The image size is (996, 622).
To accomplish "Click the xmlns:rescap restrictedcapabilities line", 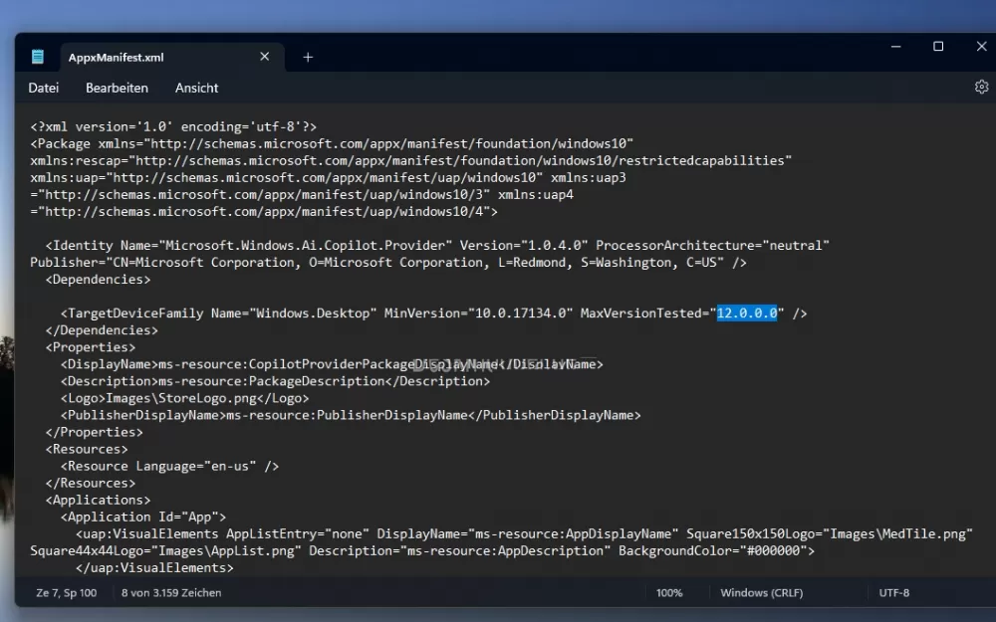I will [411, 160].
